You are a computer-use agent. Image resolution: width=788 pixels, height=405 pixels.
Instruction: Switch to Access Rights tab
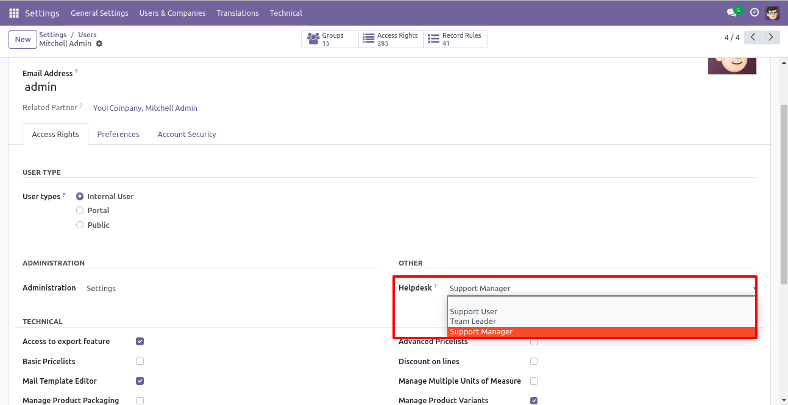tap(55, 134)
